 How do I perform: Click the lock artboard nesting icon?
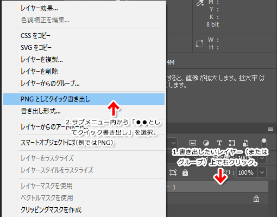pyautogui.click(x=173, y=173)
